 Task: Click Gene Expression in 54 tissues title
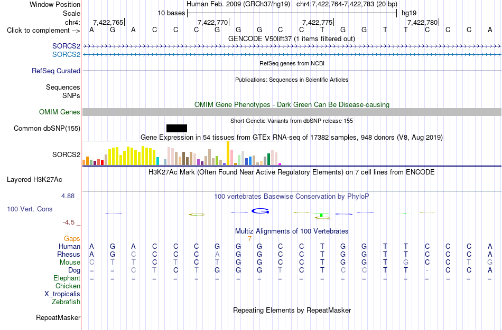click(x=292, y=138)
